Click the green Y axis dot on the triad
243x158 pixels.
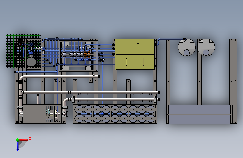(x=18, y=140)
